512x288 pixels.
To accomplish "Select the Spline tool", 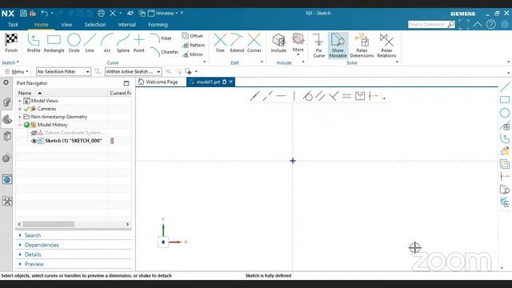I will [x=123, y=42].
